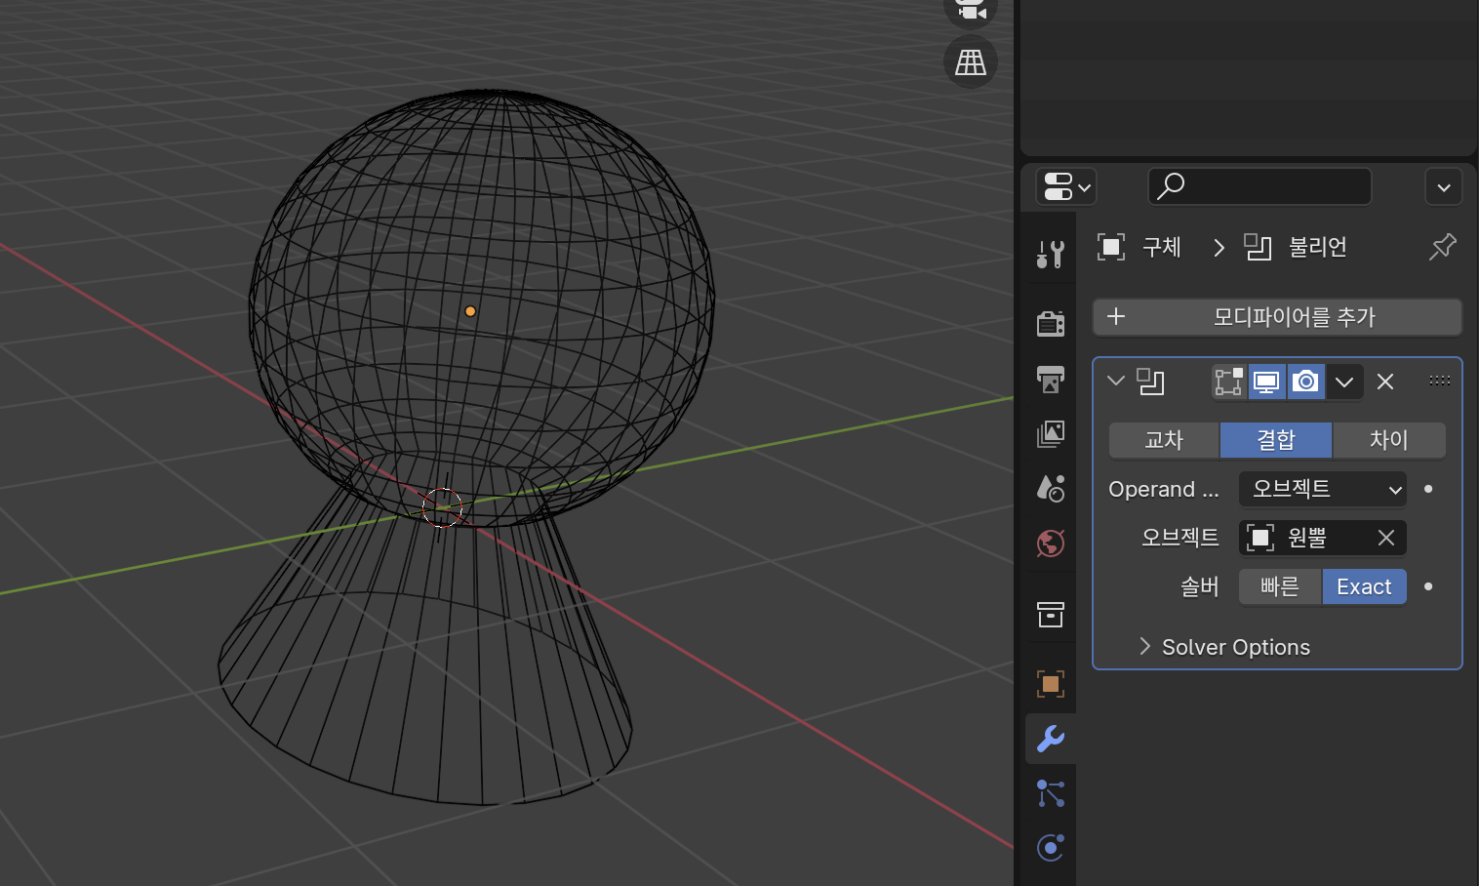Toggle modifier display in Edit Mode
The image size is (1479, 886).
1229,382
